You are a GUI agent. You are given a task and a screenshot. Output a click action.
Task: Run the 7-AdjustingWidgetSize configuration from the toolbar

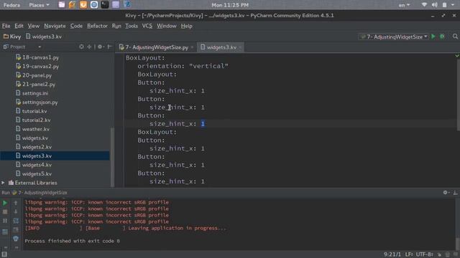433,37
